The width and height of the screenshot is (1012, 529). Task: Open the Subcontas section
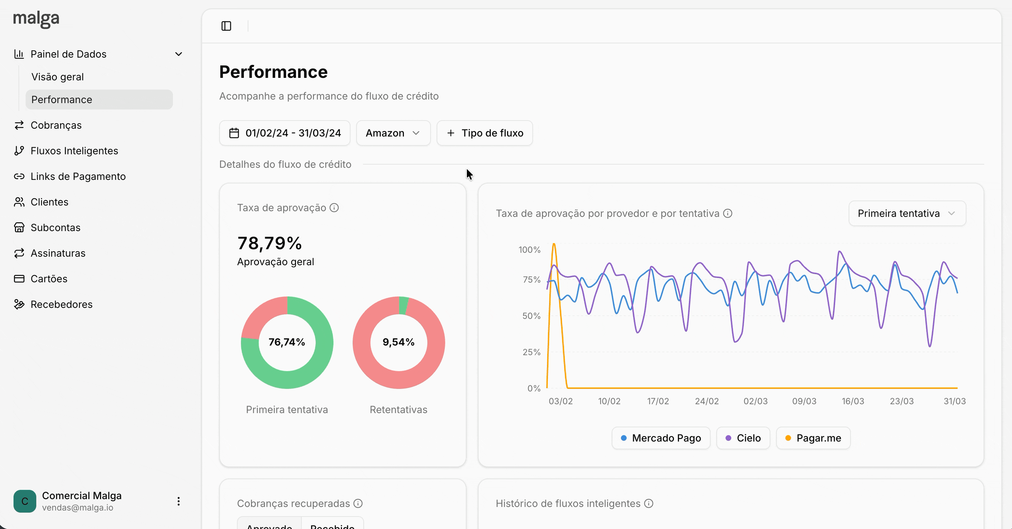coord(56,227)
